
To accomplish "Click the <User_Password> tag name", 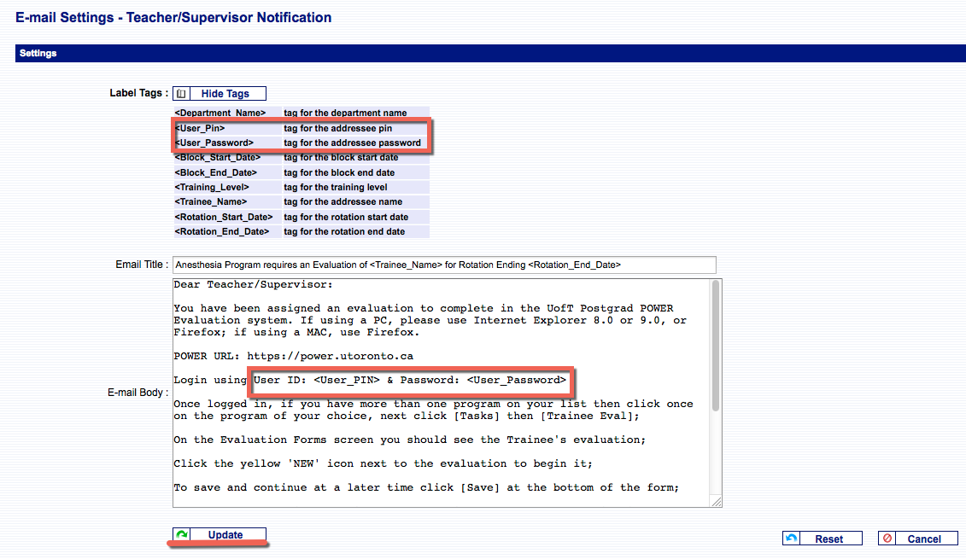I will [x=214, y=143].
